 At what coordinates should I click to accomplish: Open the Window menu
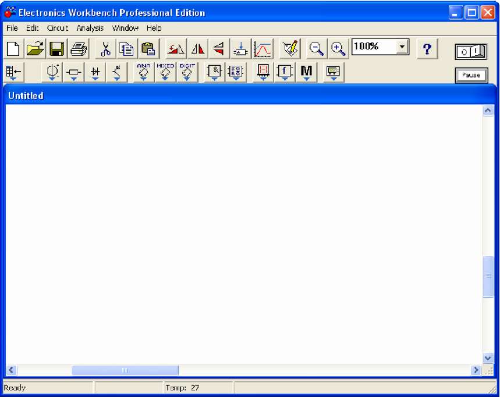pos(125,28)
